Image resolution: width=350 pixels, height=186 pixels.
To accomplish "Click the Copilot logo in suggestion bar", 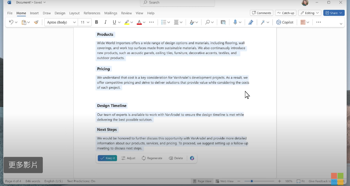I will click(192, 158).
